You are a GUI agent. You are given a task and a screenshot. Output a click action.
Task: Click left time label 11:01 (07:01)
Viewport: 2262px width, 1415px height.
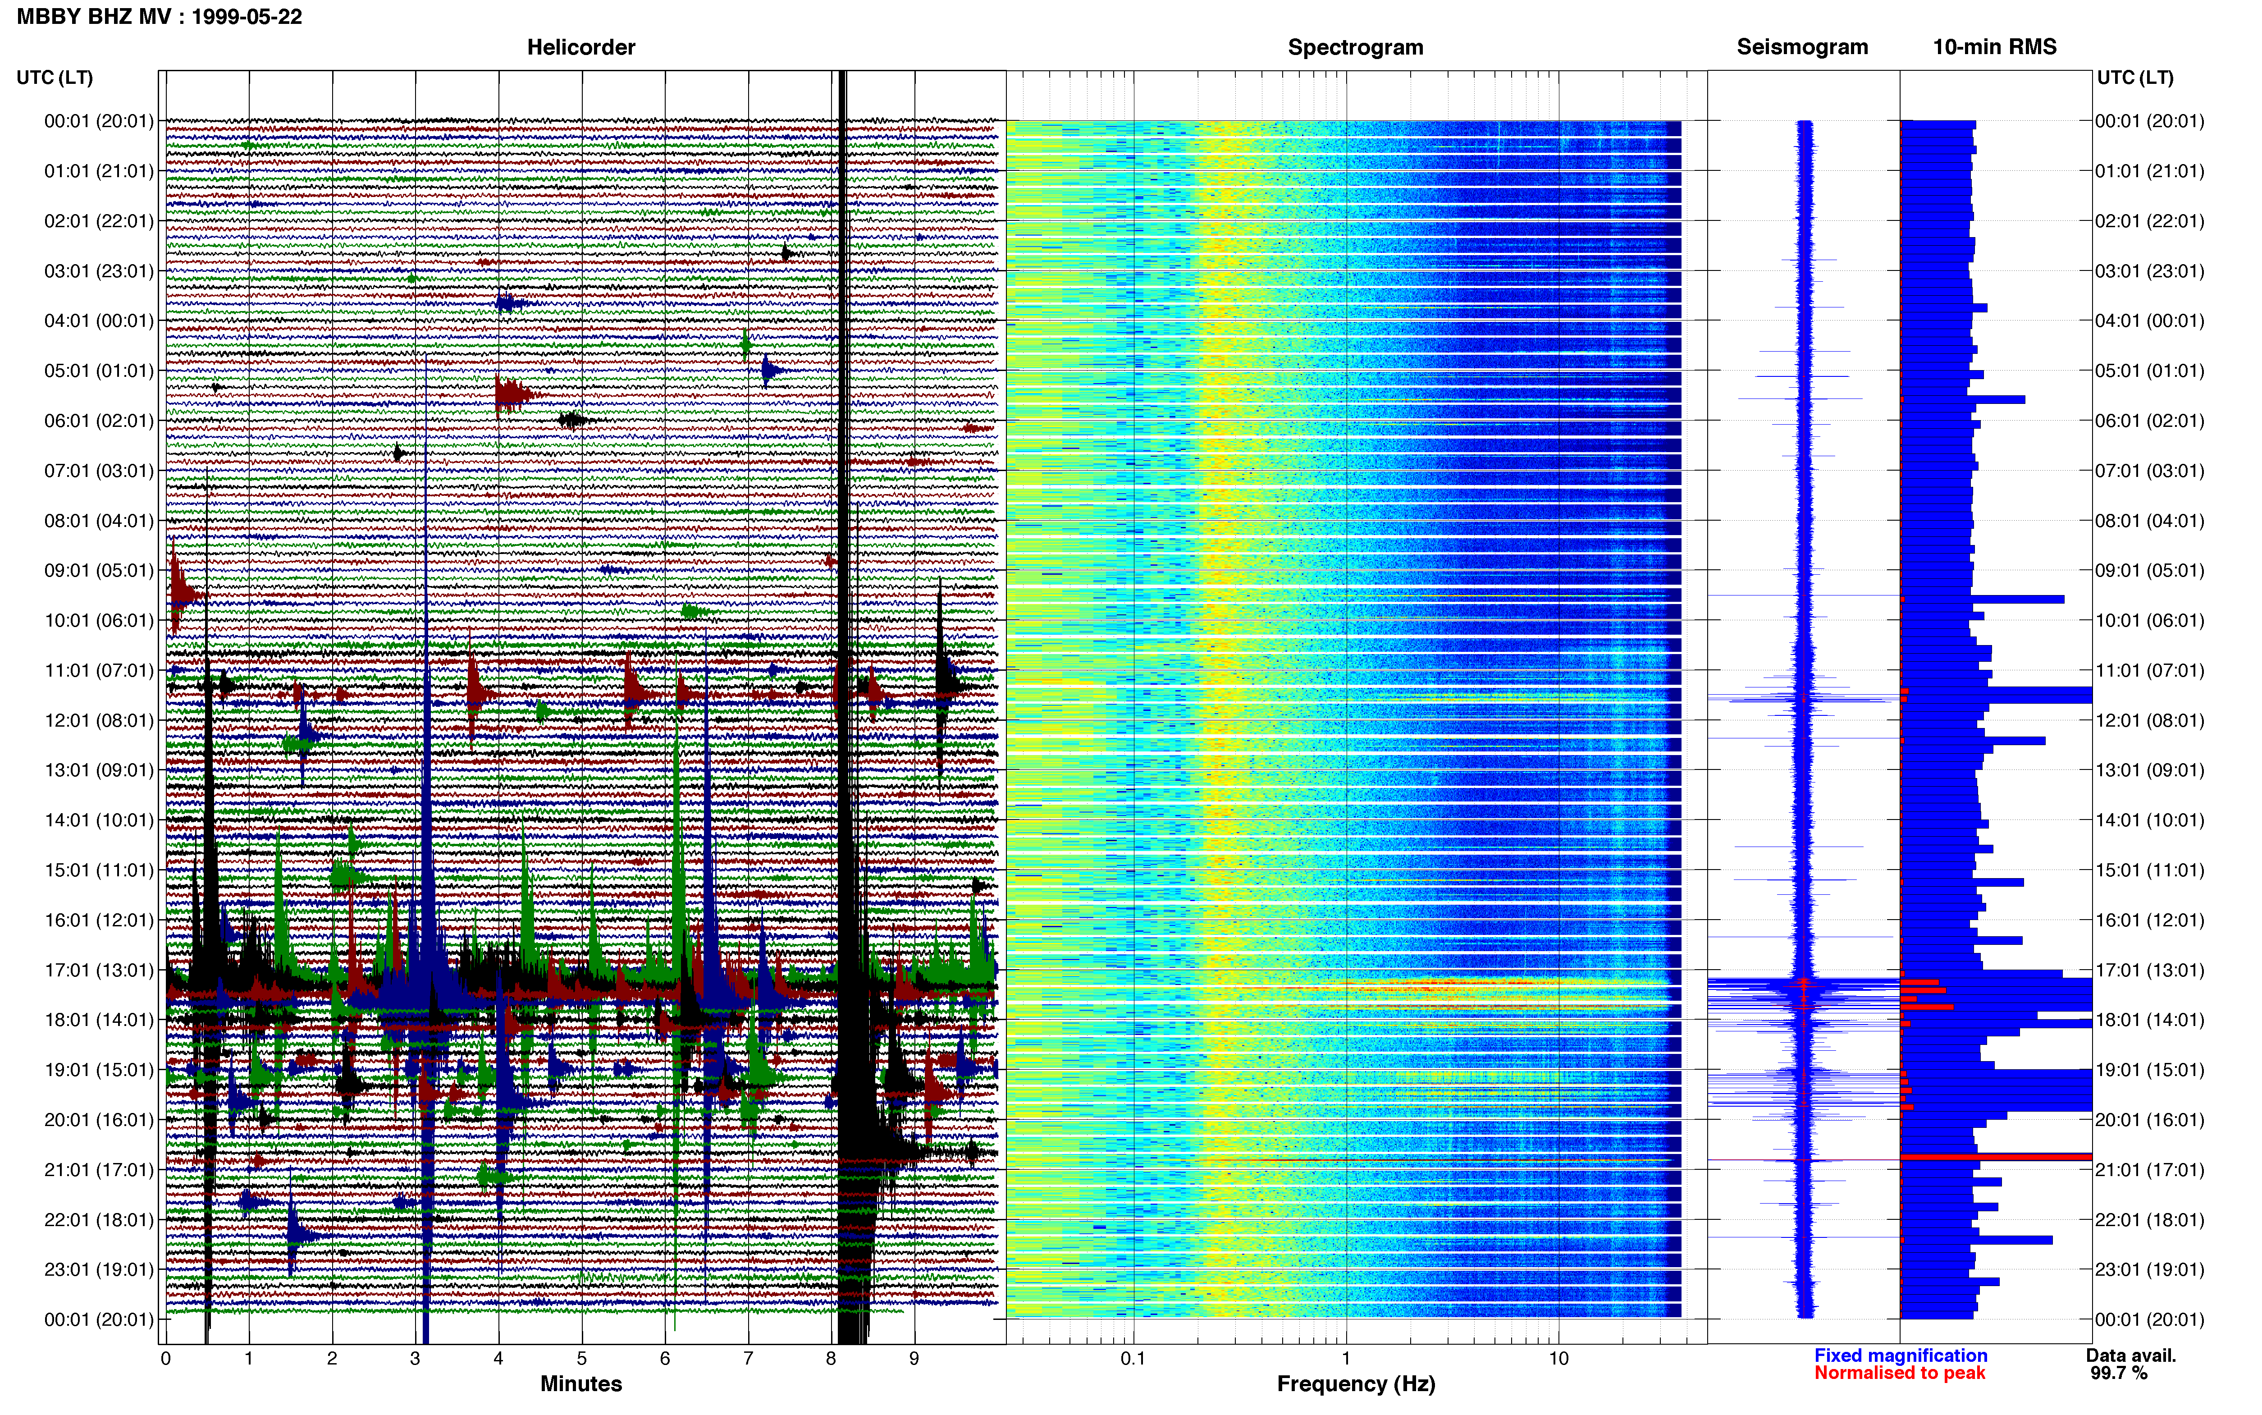tap(99, 670)
